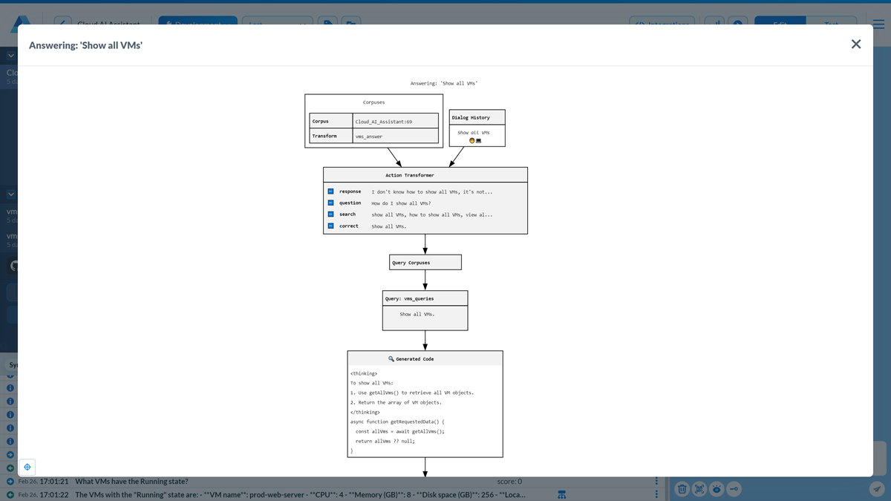Click the key icon in chat toolbar
This screenshot has width=891, height=501.
point(734,488)
